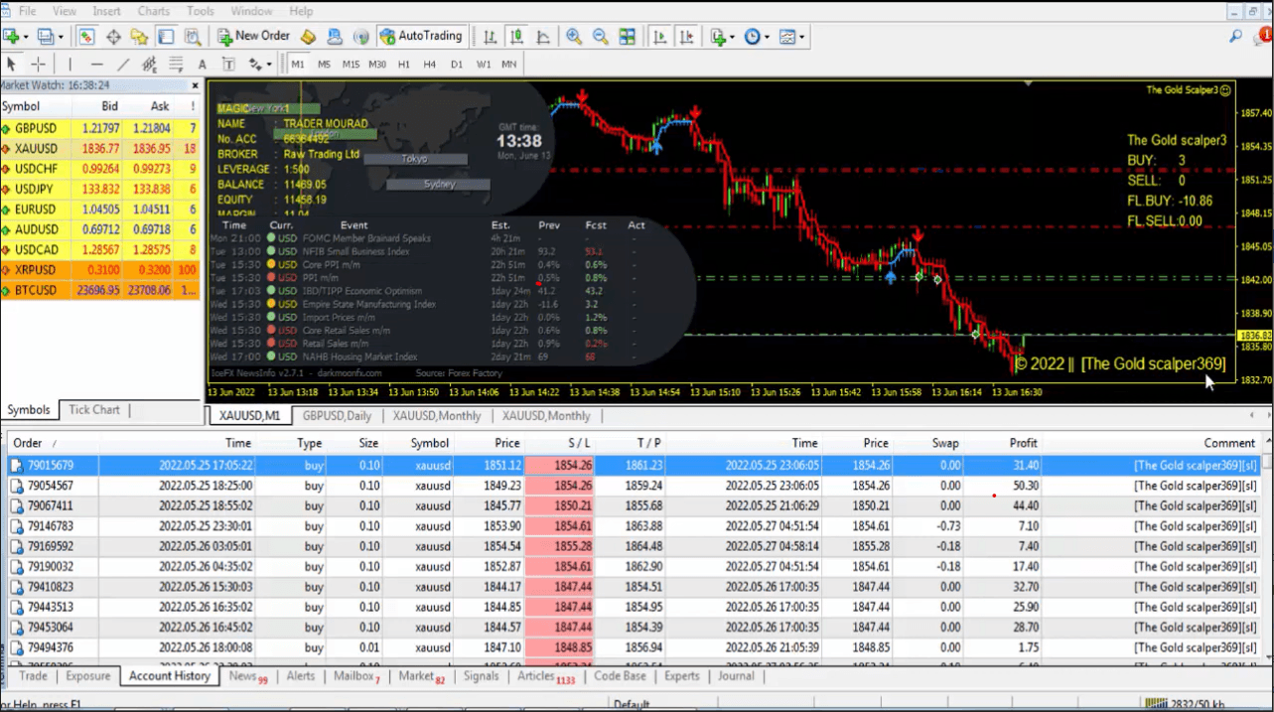
Task: Expand the Profiles dropdown arrow
Action: coord(61,38)
